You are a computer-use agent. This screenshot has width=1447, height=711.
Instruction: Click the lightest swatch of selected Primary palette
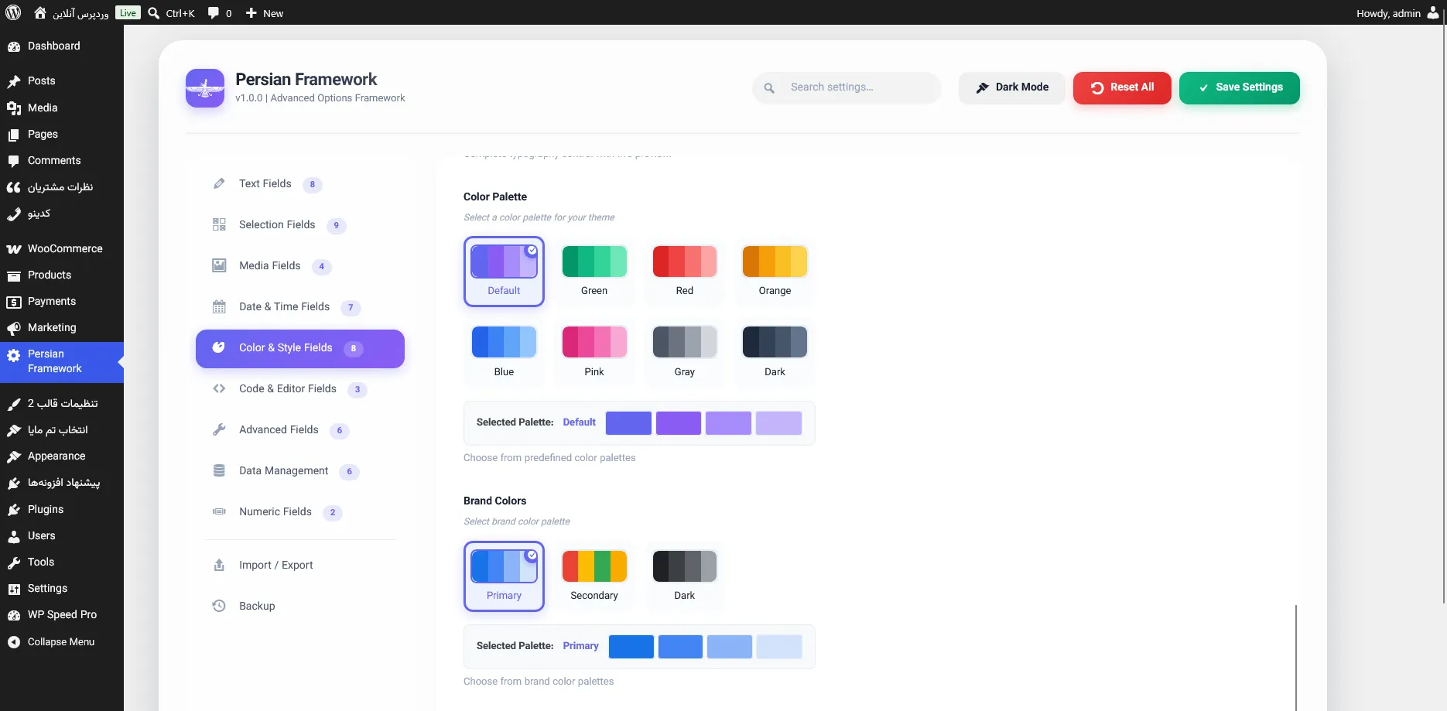tap(779, 647)
